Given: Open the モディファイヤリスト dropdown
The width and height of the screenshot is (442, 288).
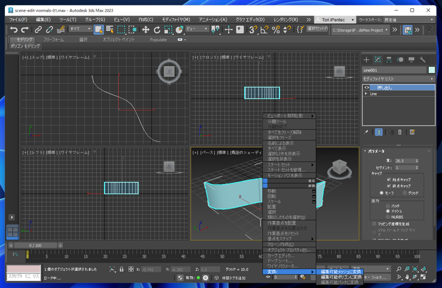Looking at the screenshot, I should tap(398, 79).
